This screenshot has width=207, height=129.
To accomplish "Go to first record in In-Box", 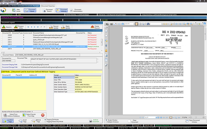I will point(28,27).
